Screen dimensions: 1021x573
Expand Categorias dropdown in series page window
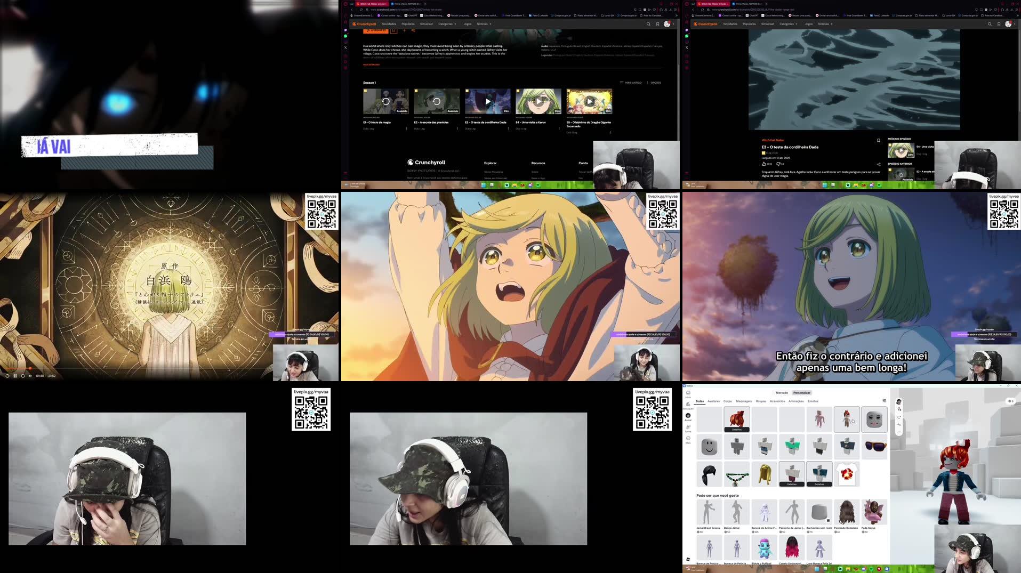pyautogui.click(x=447, y=24)
